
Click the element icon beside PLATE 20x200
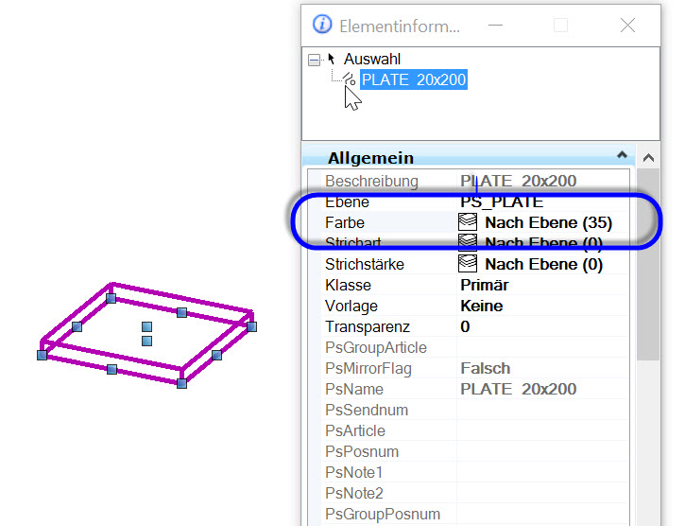point(349,79)
